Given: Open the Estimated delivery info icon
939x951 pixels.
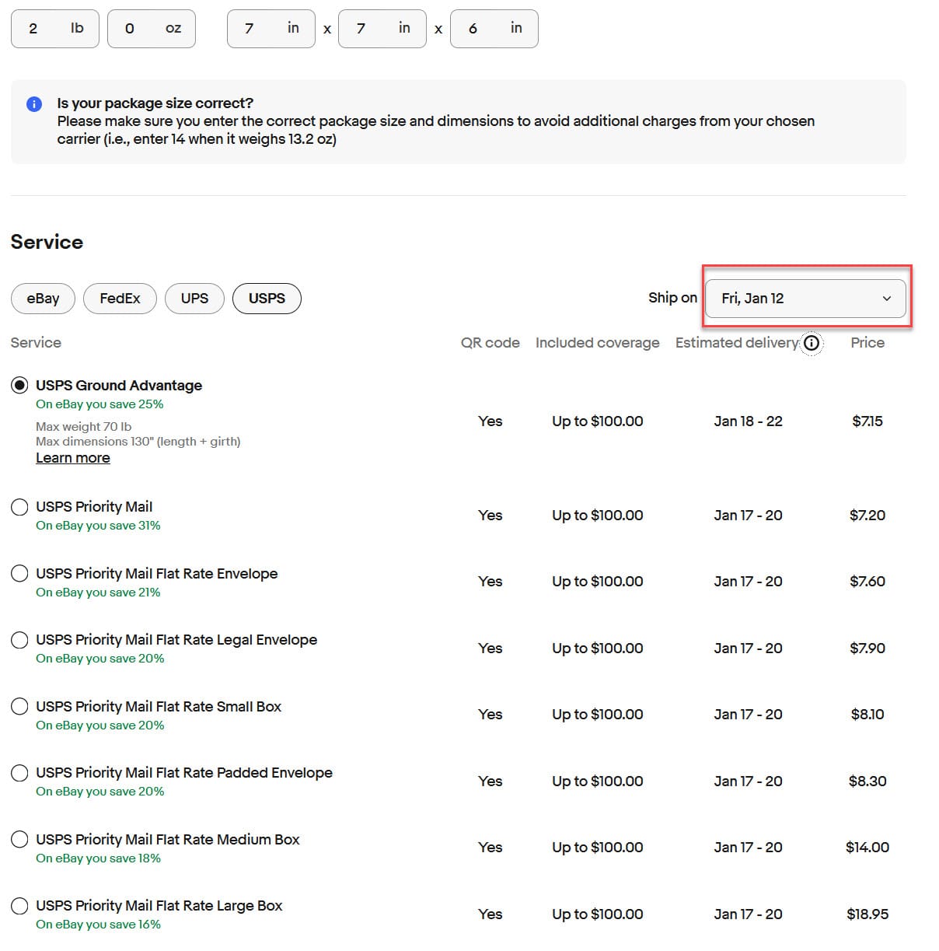Looking at the screenshot, I should 812,343.
